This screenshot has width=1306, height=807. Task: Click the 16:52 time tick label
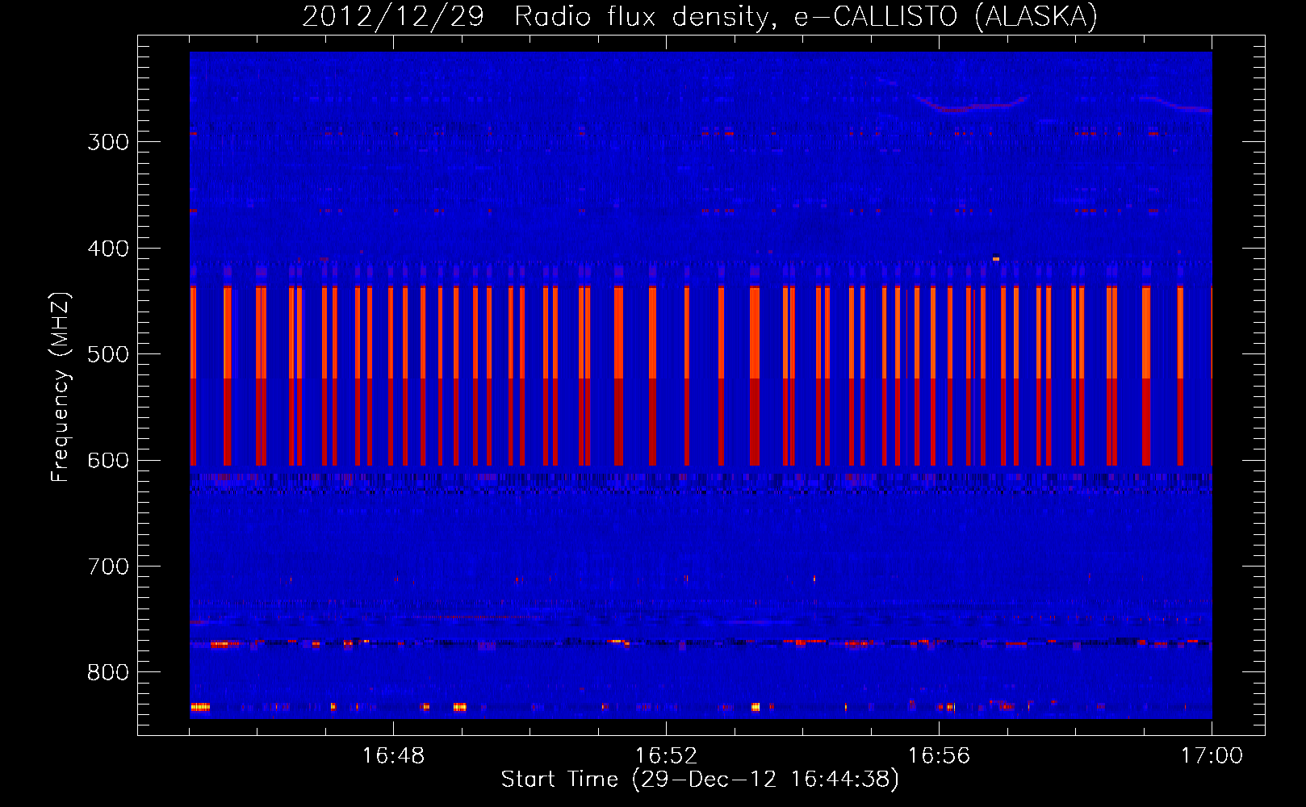point(666,756)
